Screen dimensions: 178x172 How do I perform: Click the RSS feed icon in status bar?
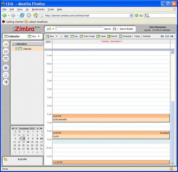click(x=171, y=169)
